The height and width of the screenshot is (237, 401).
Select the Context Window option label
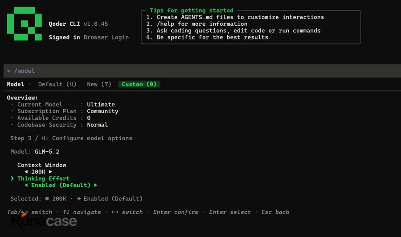tap(42, 165)
